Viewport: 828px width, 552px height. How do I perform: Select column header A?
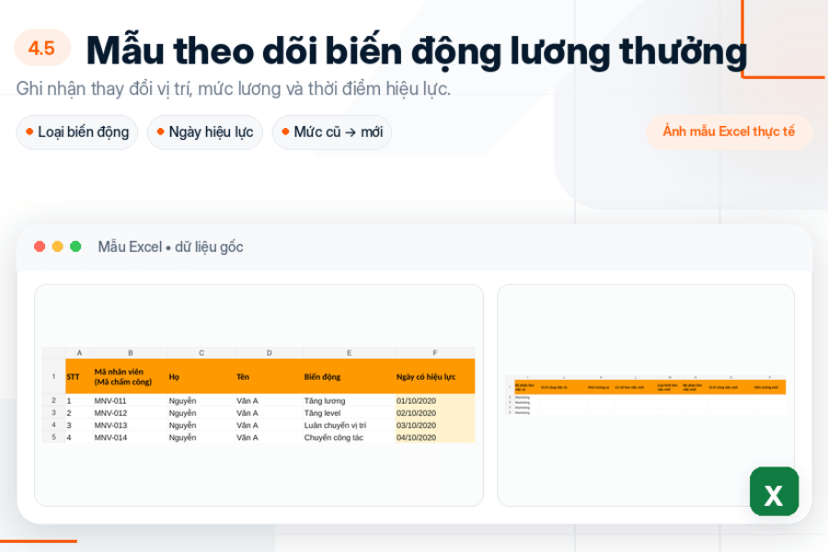(x=79, y=353)
